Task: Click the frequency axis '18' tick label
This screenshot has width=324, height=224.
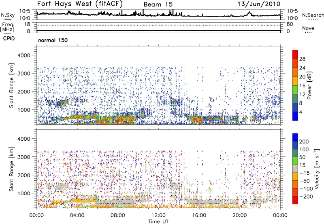Action: click(27, 24)
